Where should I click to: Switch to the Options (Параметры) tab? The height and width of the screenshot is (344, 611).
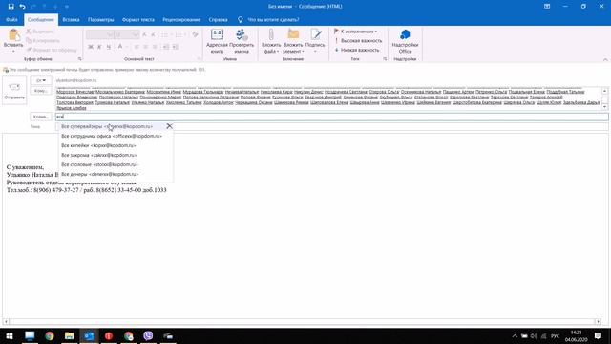[x=100, y=19]
